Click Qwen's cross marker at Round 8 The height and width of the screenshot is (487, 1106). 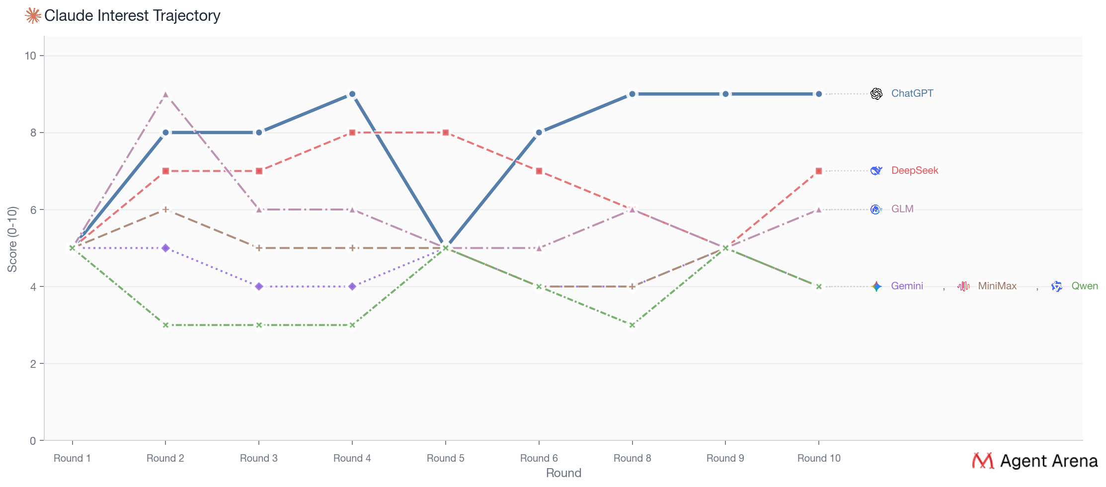pyautogui.click(x=632, y=325)
